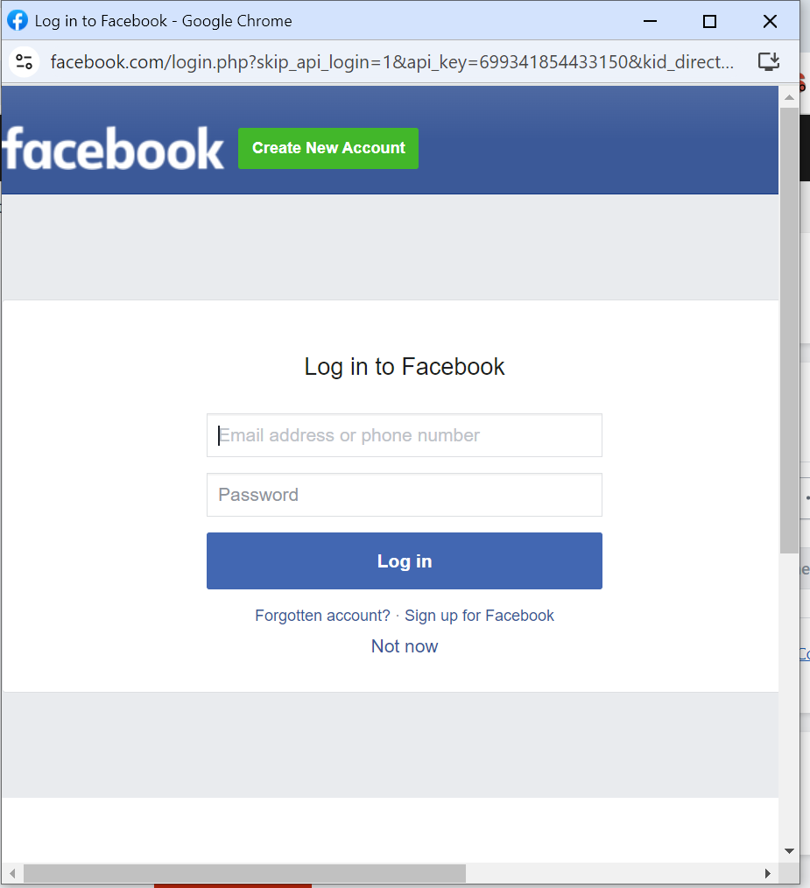810x888 pixels.
Task: Click the horizontal scrollbar thumb
Action: point(244,873)
